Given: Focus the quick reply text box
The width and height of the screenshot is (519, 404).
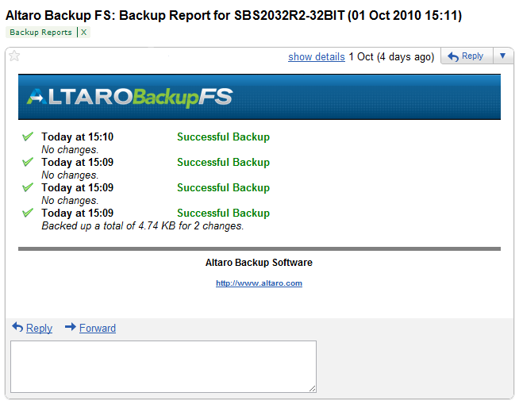Looking at the screenshot, I should (x=163, y=367).
